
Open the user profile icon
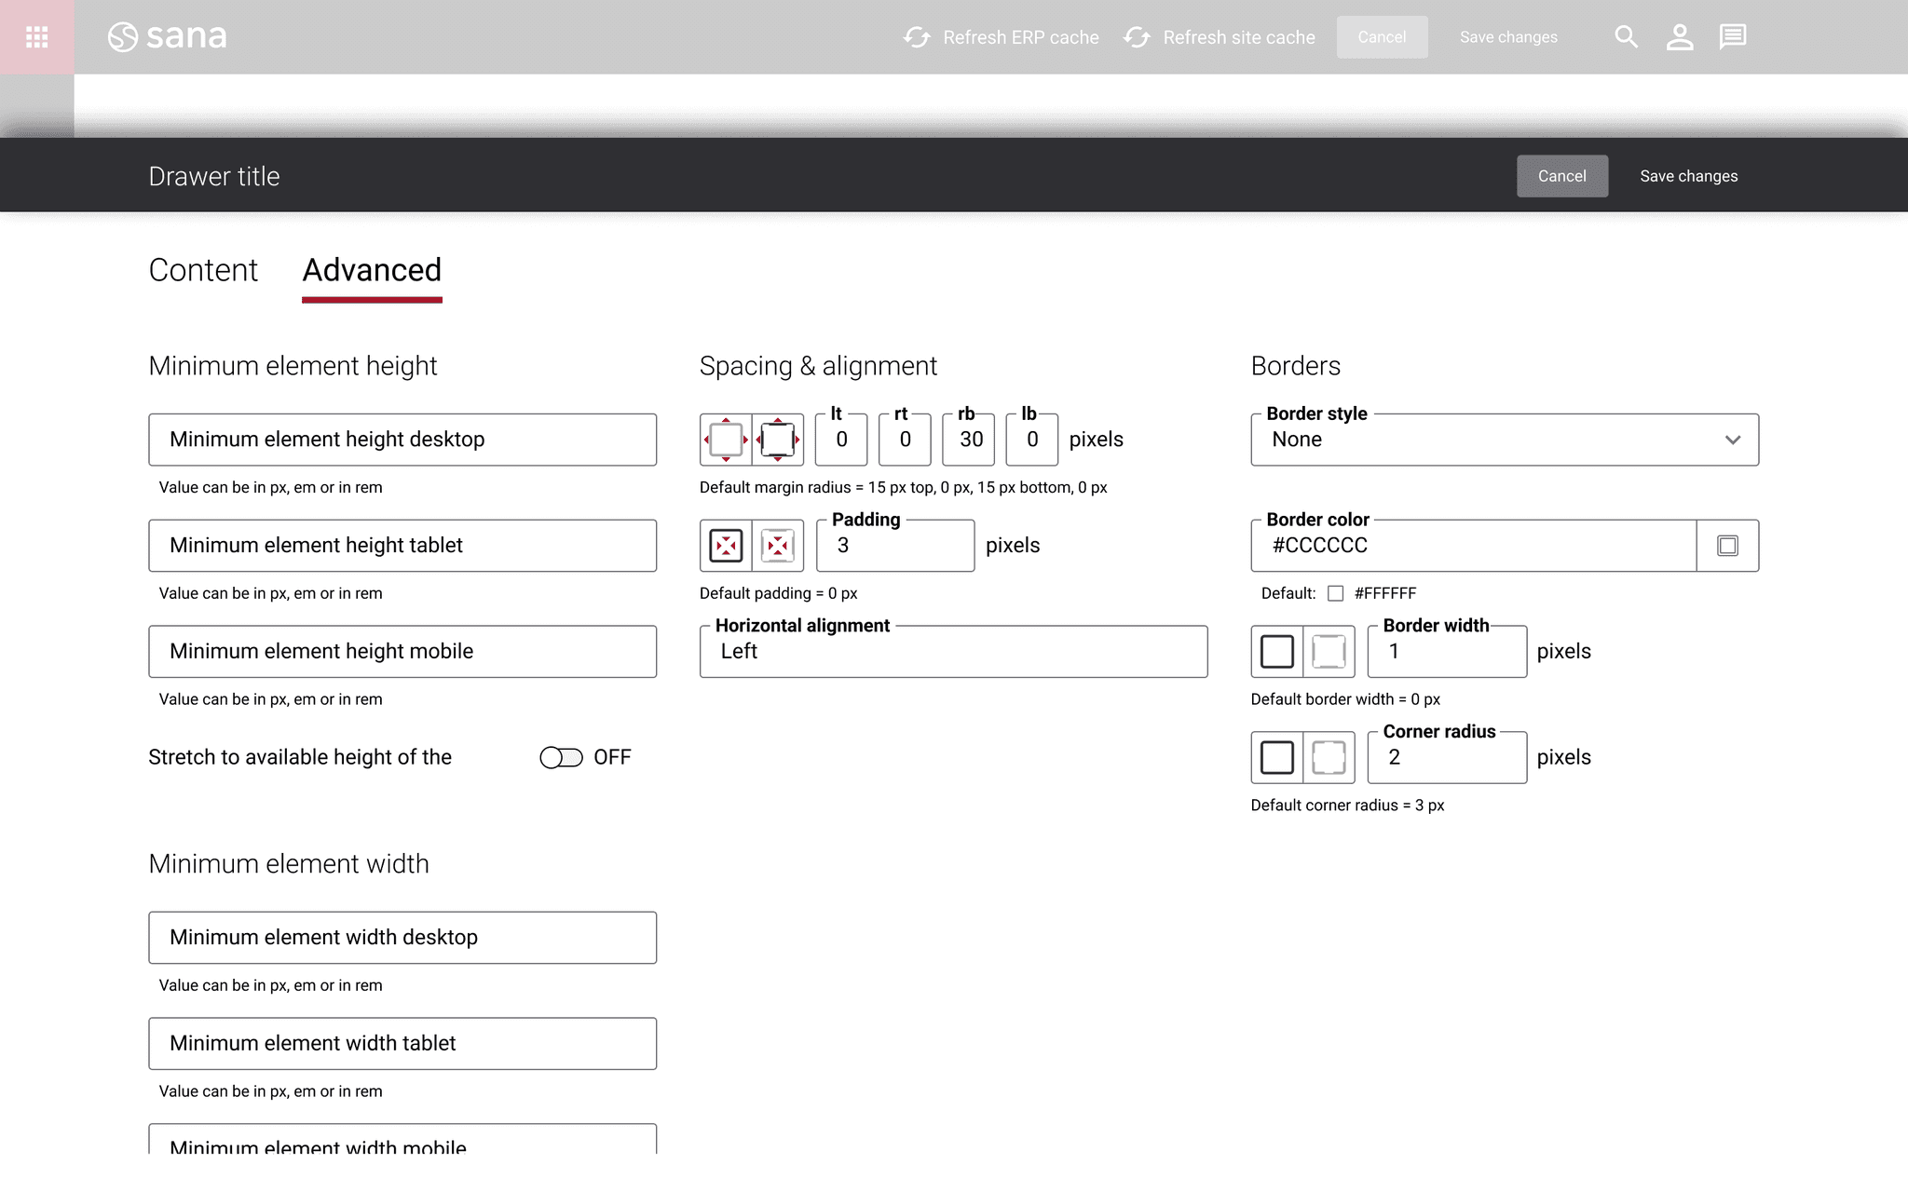1679,37
